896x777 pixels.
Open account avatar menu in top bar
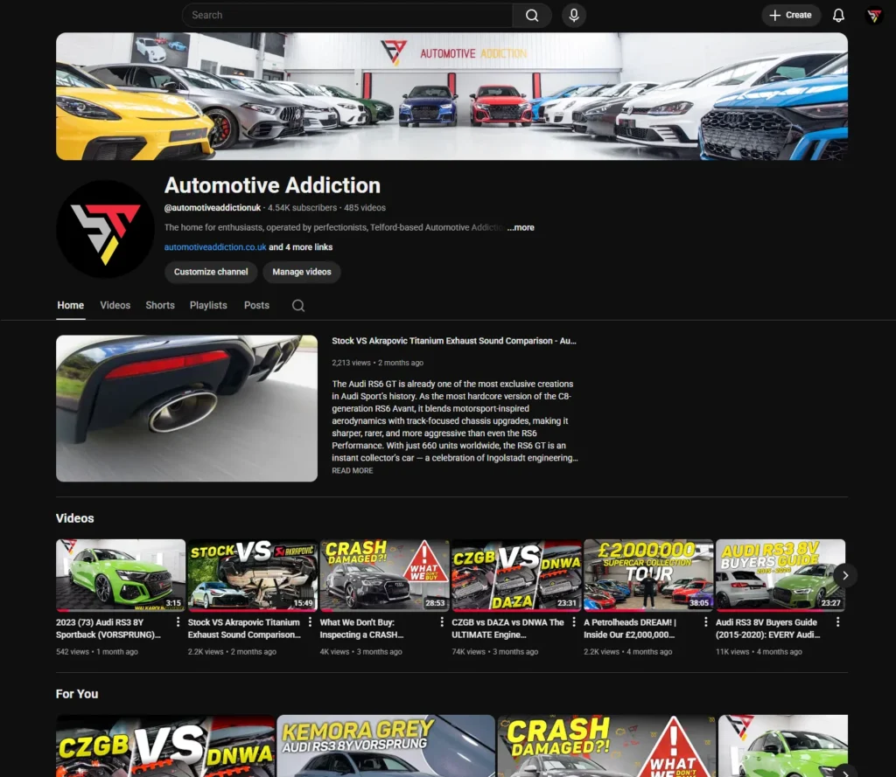click(x=873, y=15)
